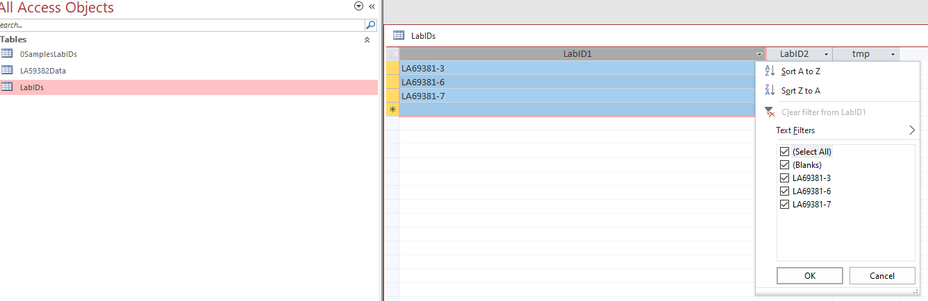Click the OK button

click(809, 275)
